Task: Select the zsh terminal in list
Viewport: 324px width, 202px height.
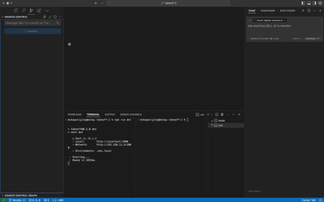Action: click(226, 125)
